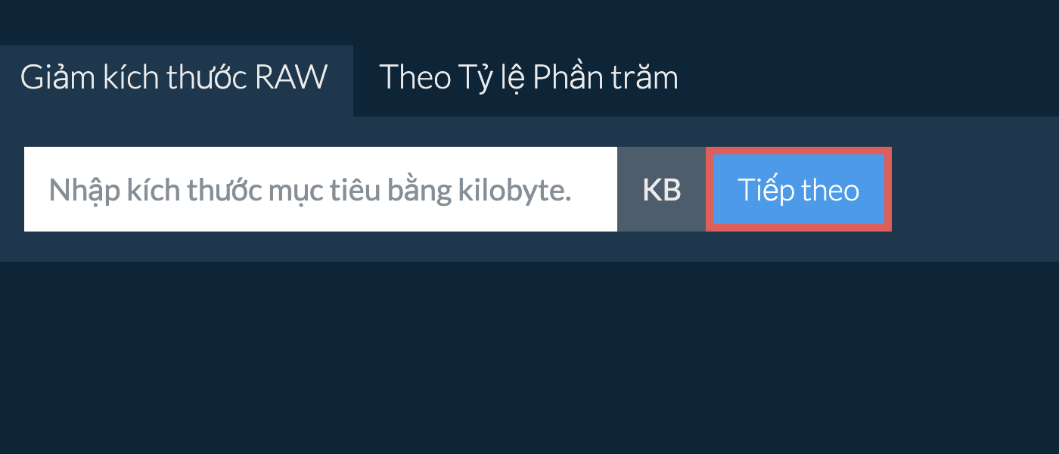Click the KB unit label
The image size is (1059, 454).
click(661, 189)
